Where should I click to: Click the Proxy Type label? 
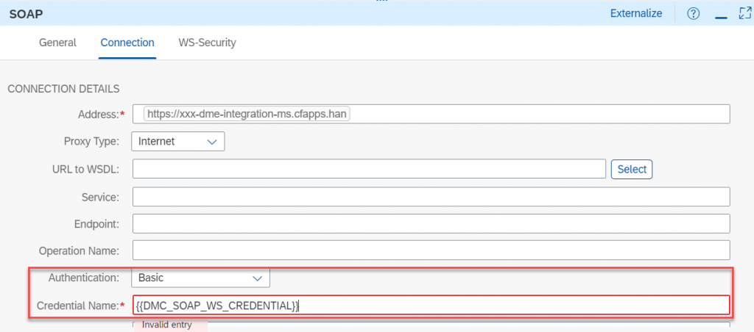pyautogui.click(x=91, y=142)
